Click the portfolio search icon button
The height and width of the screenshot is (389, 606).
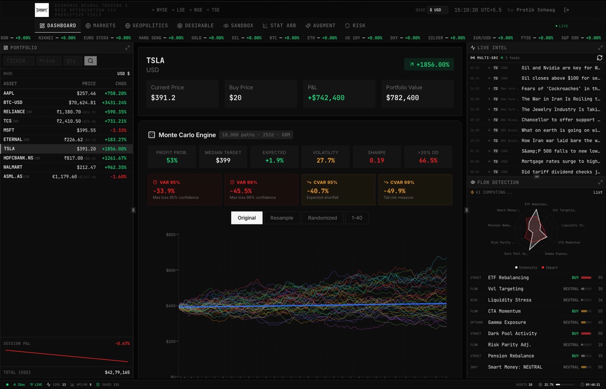click(90, 61)
